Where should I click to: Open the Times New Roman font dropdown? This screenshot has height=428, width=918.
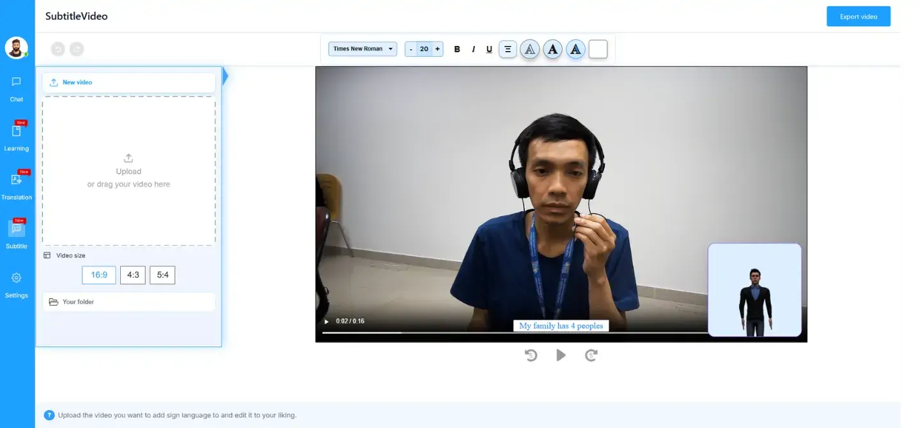pyautogui.click(x=362, y=49)
